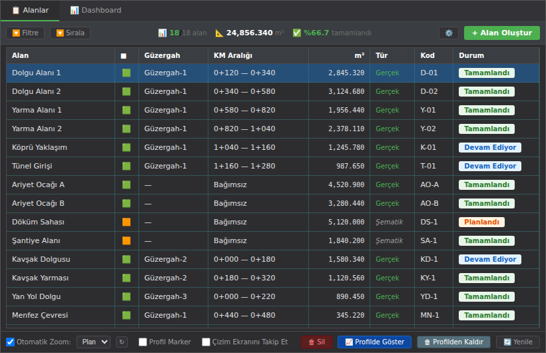Click Güzergah-3 cell of Yan Yol Dolgu
Screen dimensions: 546x353
tap(165, 296)
